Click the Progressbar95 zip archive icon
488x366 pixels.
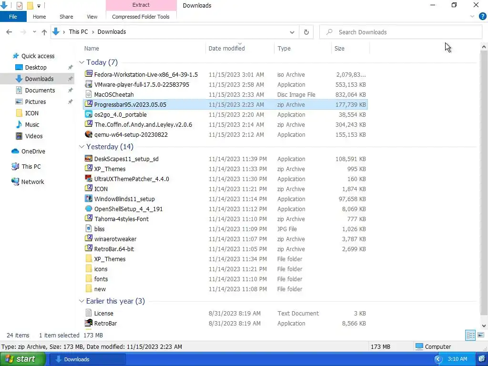[89, 104]
